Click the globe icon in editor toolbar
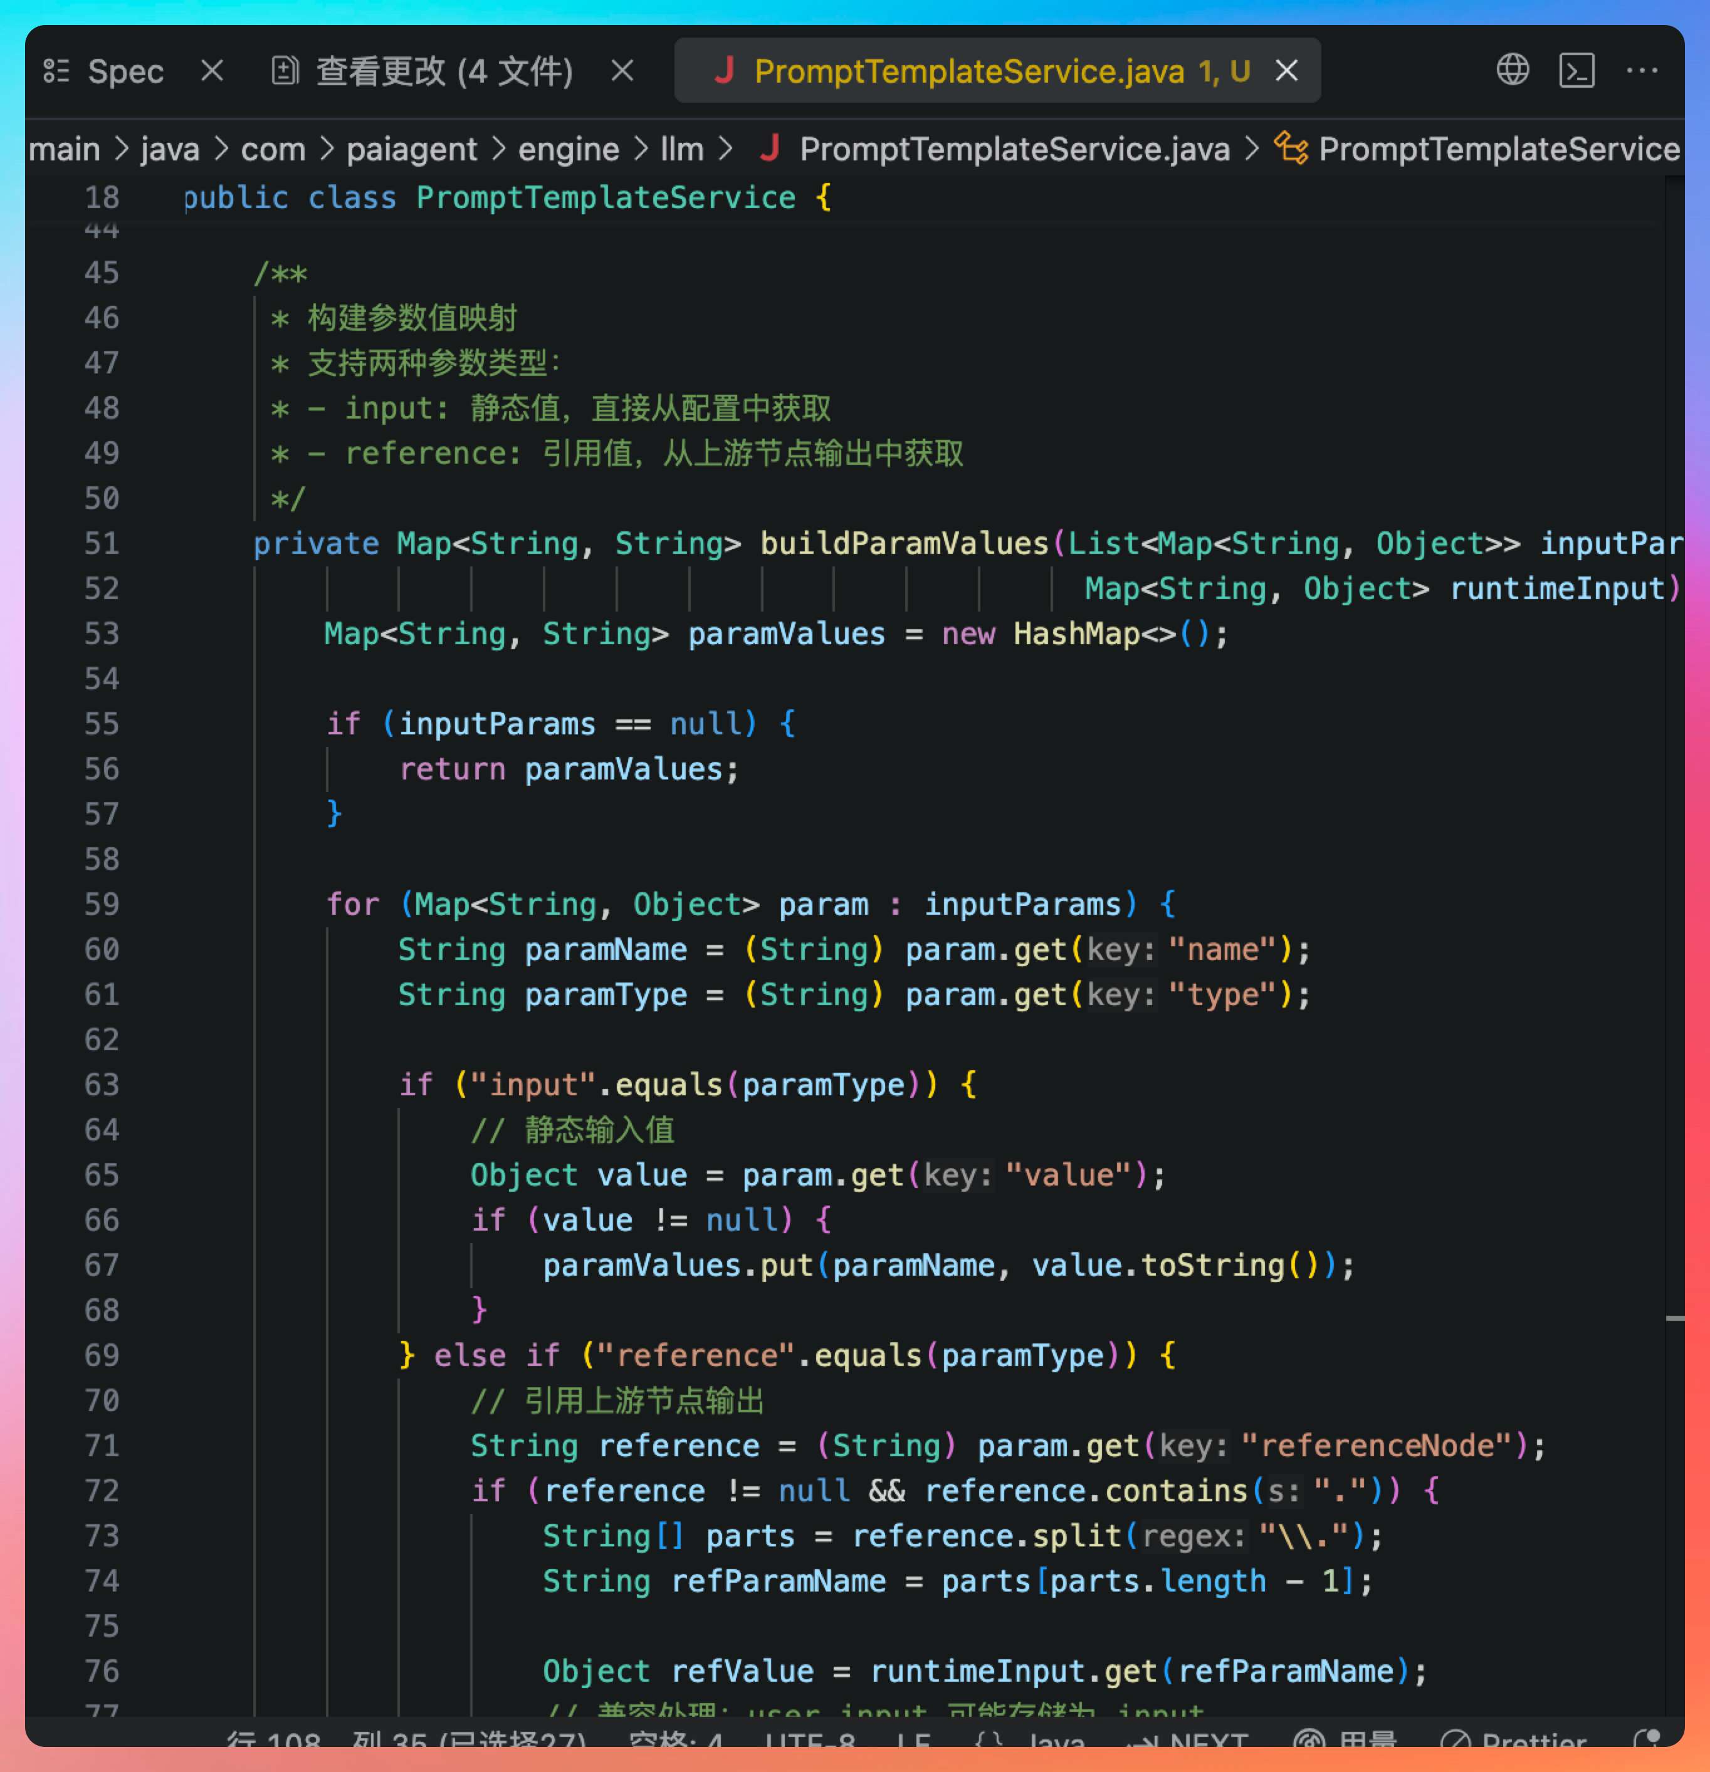The width and height of the screenshot is (1710, 1772). pos(1512,71)
